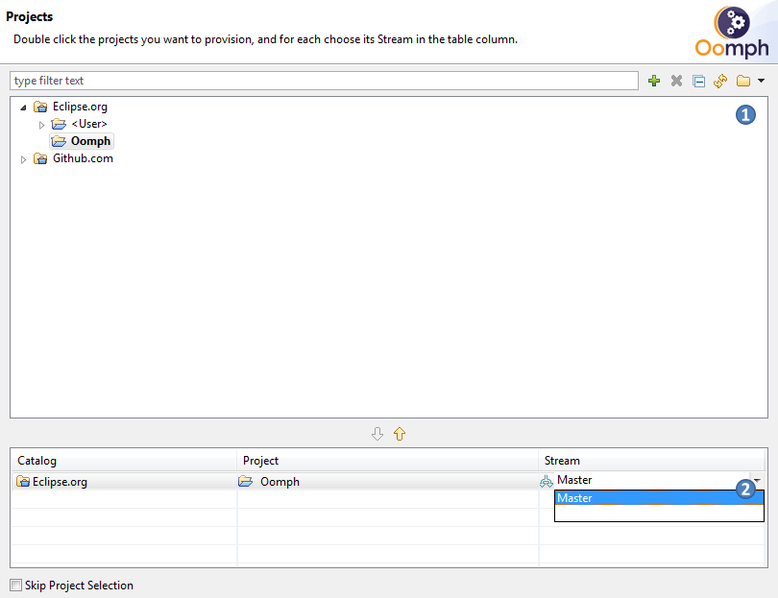This screenshot has width=778, height=598.
Task: Click the down arrow below the project tree
Action: (377, 434)
